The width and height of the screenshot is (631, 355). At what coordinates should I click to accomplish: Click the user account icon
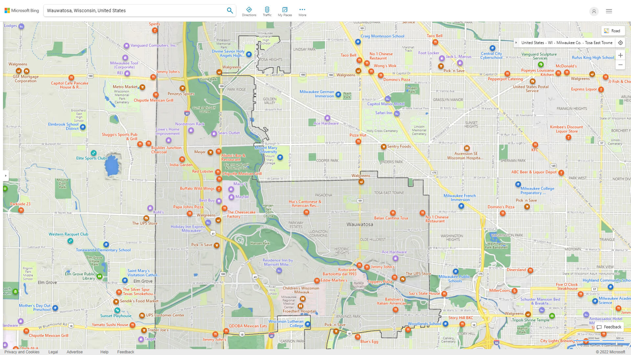click(594, 11)
